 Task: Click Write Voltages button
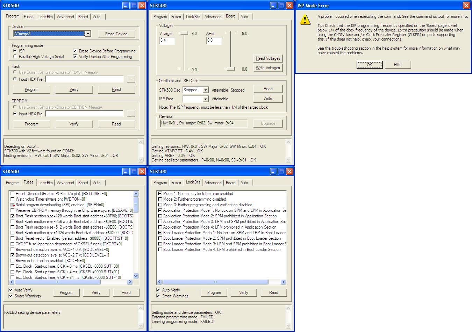click(x=268, y=68)
